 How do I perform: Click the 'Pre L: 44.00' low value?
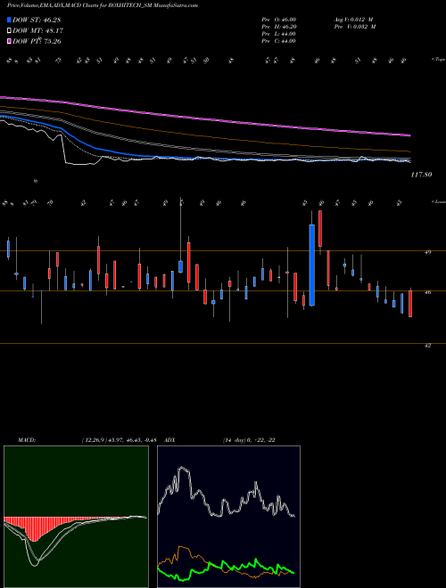[279, 34]
